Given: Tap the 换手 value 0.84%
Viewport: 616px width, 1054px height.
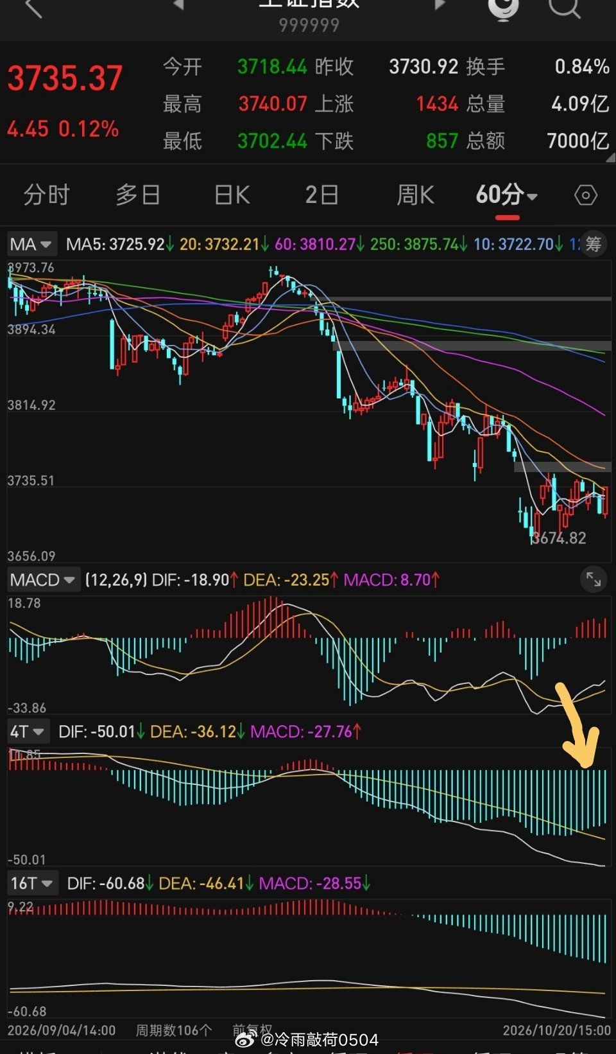Looking at the screenshot, I should tap(582, 66).
